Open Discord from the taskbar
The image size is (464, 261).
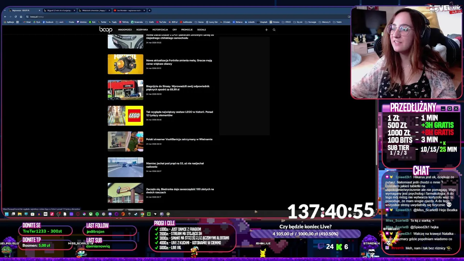pos(110,214)
